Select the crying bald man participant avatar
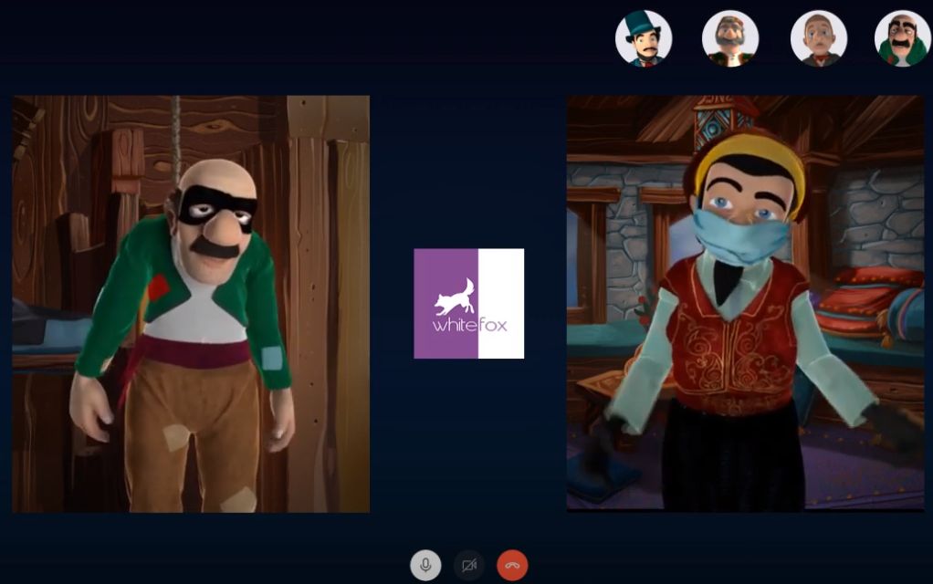This screenshot has height=584, width=933. (819, 38)
